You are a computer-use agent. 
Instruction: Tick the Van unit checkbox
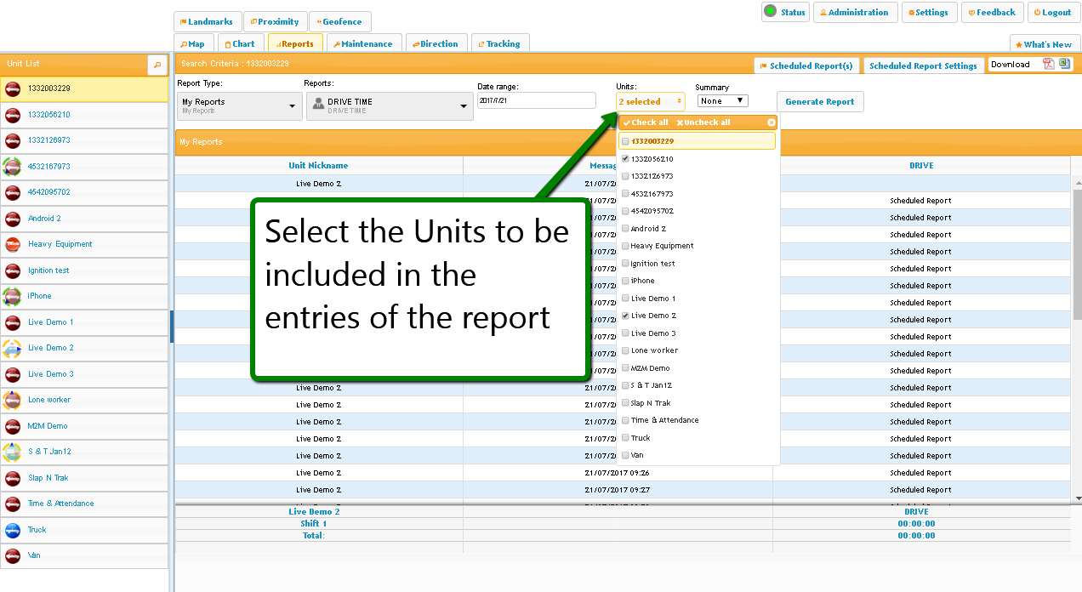(x=625, y=456)
